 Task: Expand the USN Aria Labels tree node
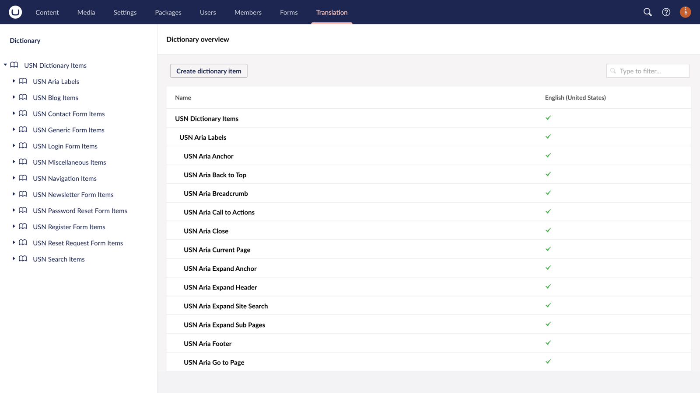coord(14,81)
